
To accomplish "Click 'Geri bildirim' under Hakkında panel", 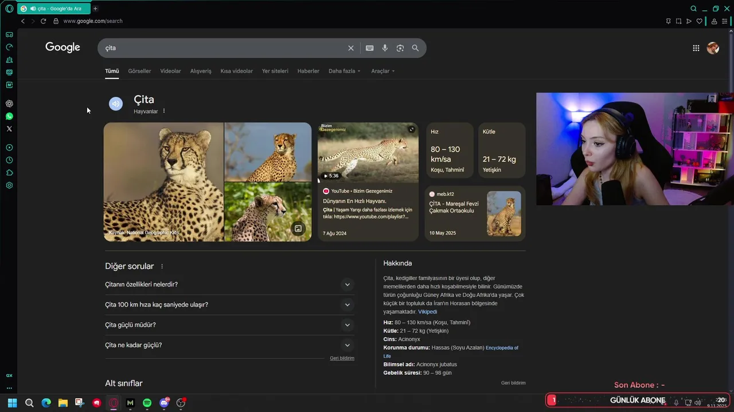I will tap(513, 383).
